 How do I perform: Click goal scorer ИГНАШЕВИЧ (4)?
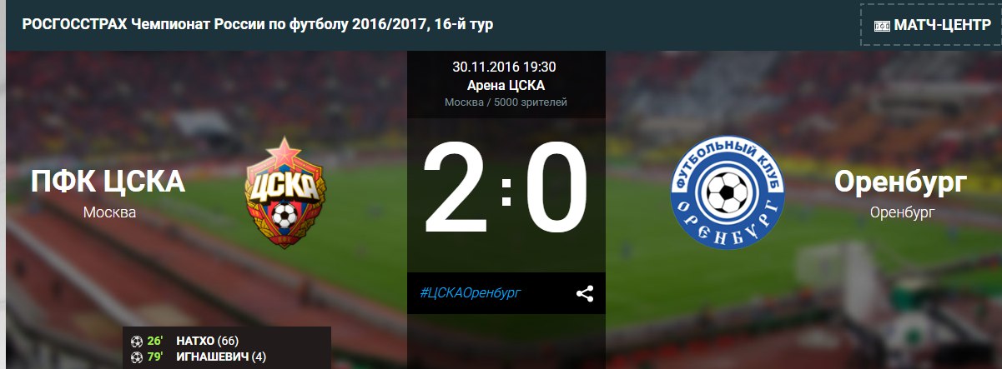221,357
